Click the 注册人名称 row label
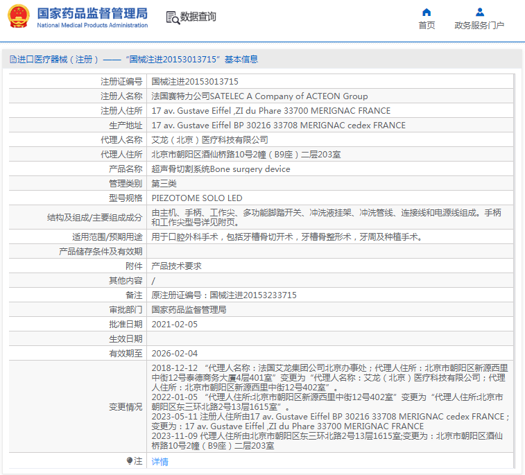 point(121,96)
